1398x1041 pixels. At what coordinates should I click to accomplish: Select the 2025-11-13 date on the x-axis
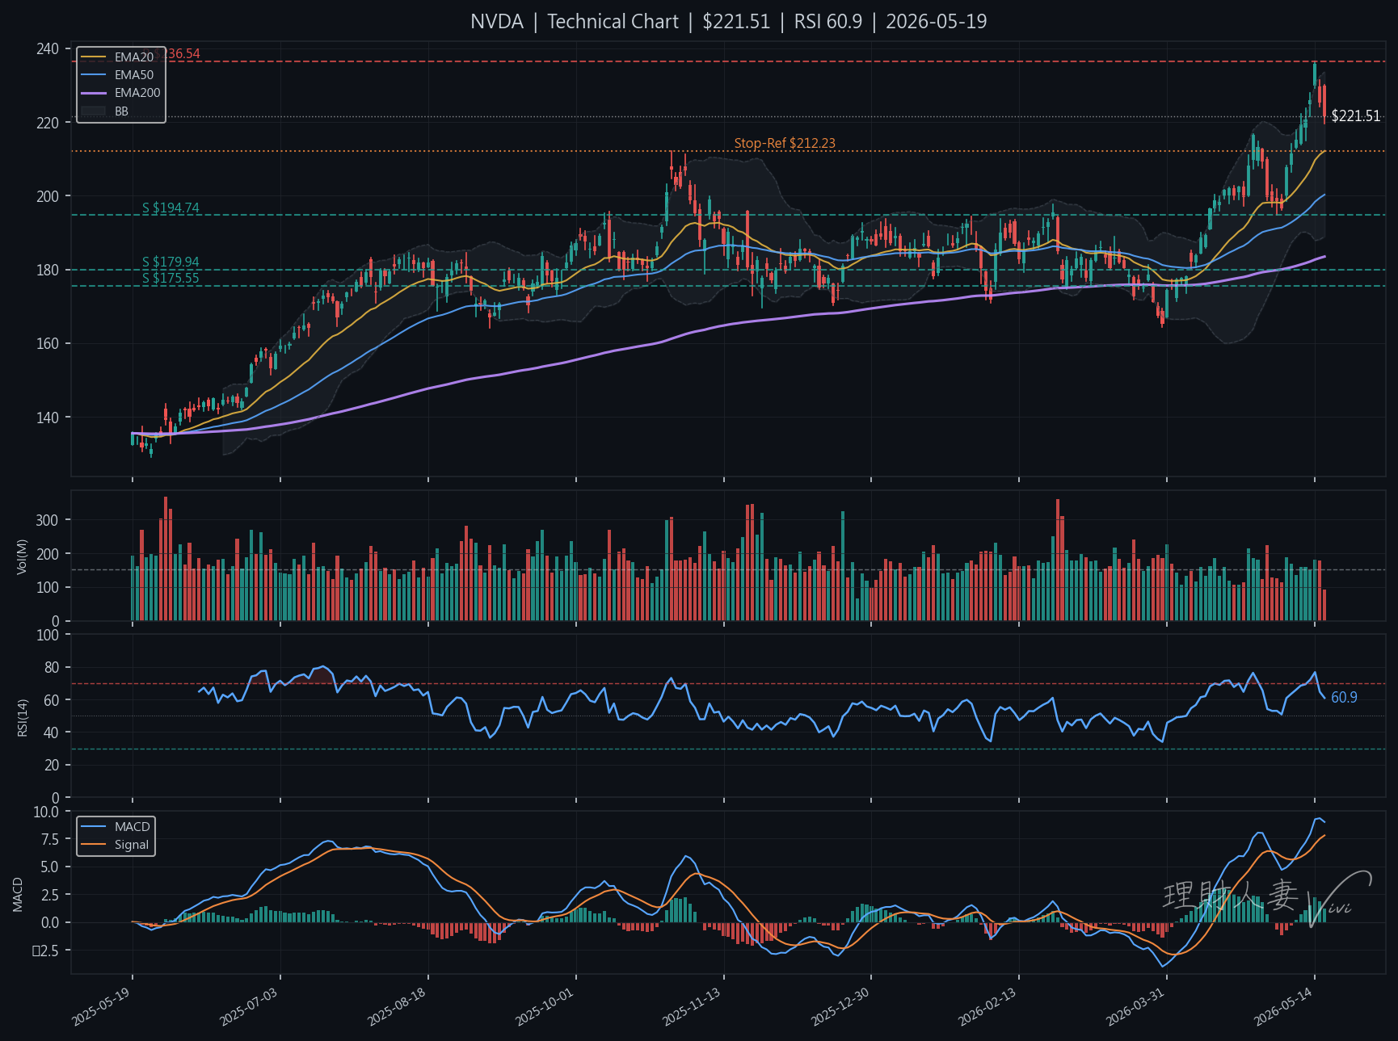tap(693, 1006)
